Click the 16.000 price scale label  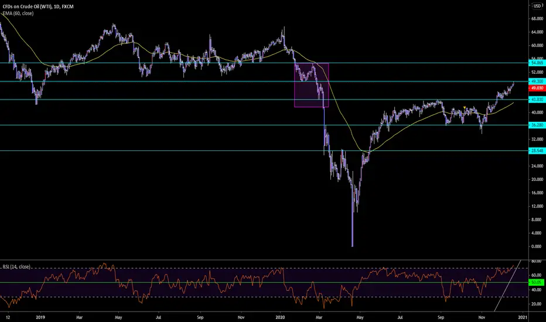tap(537, 193)
